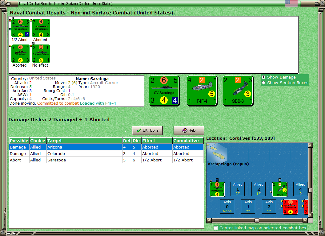325x236 pixels.
Task: Sort by the Possible column header
Action: [19, 141]
